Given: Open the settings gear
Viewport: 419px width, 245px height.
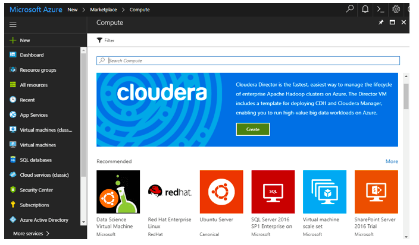Looking at the screenshot, I should [x=396, y=9].
